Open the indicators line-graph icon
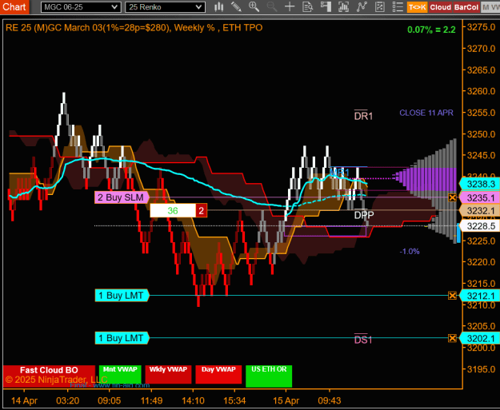This screenshot has height=410, width=500. 362,6
